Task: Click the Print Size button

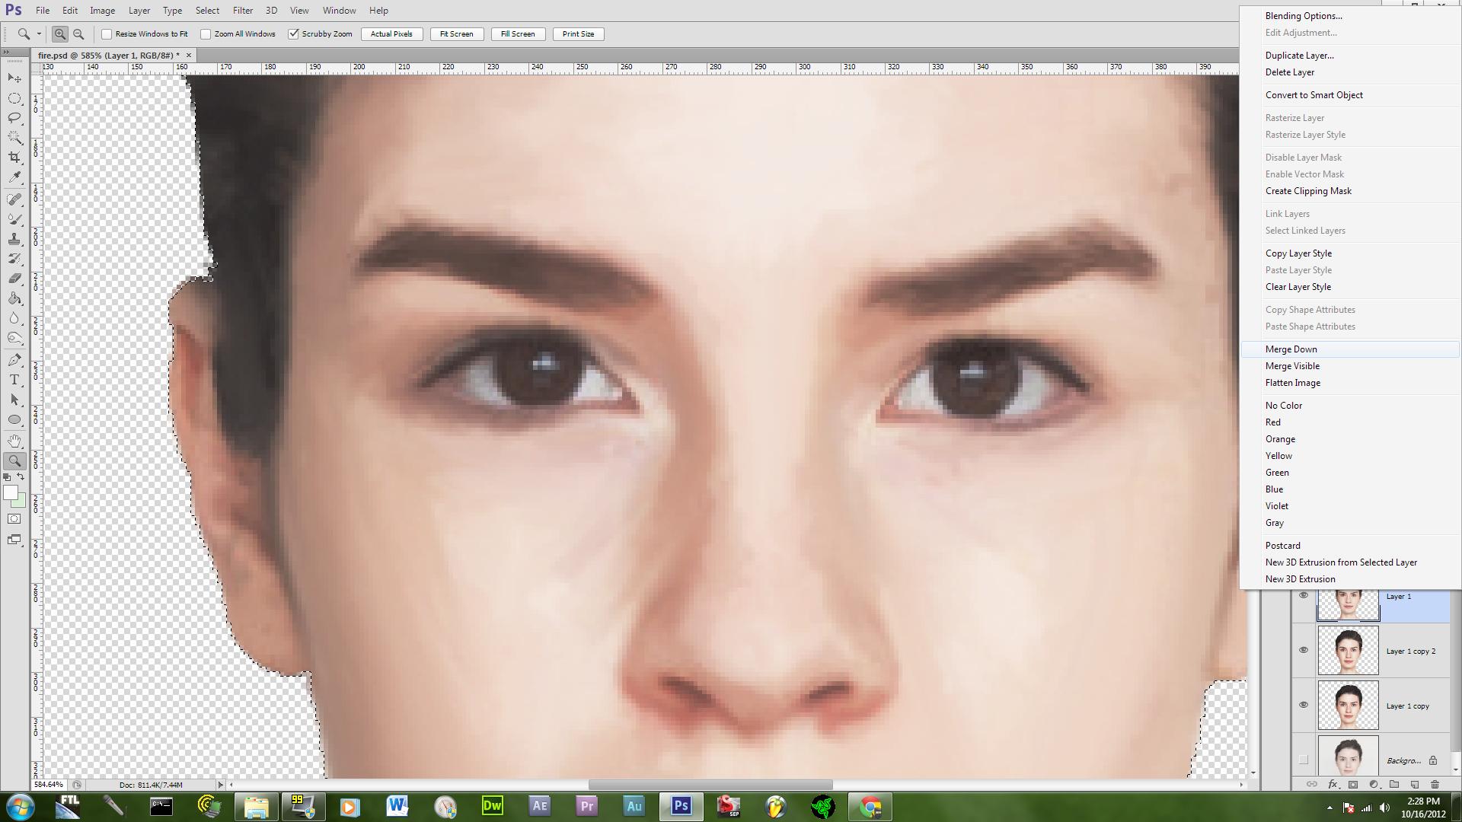Action: tap(579, 34)
